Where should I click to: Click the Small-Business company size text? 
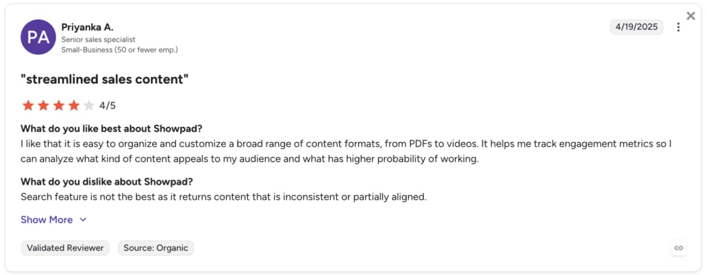pyautogui.click(x=119, y=50)
